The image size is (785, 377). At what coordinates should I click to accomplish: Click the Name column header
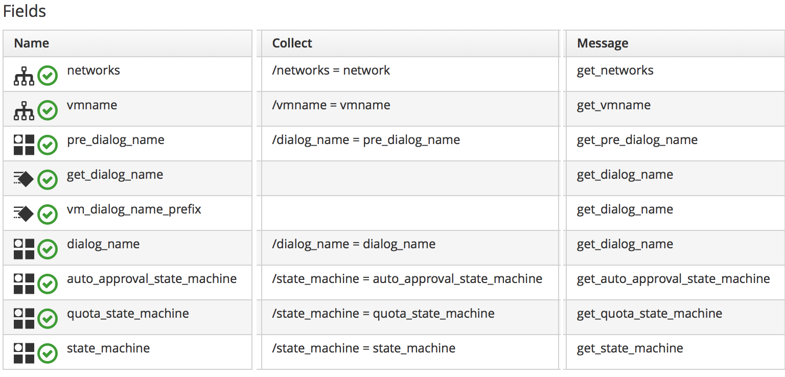32,43
